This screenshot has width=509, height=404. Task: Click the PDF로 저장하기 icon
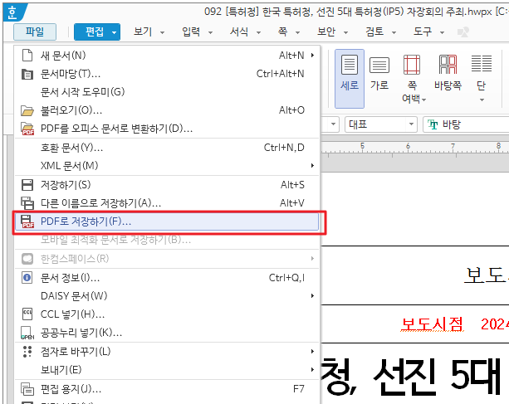(27, 221)
